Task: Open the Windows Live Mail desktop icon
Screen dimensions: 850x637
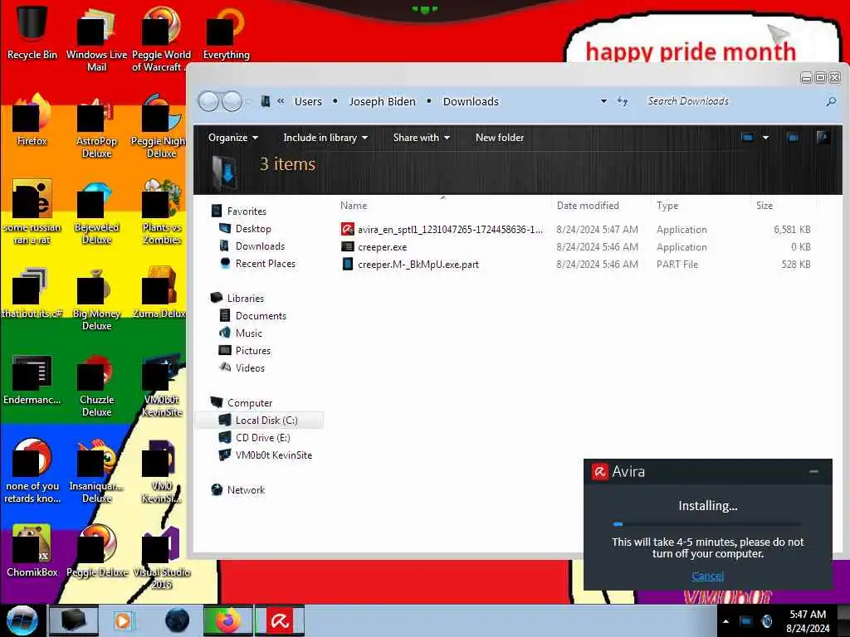Action: click(96, 38)
